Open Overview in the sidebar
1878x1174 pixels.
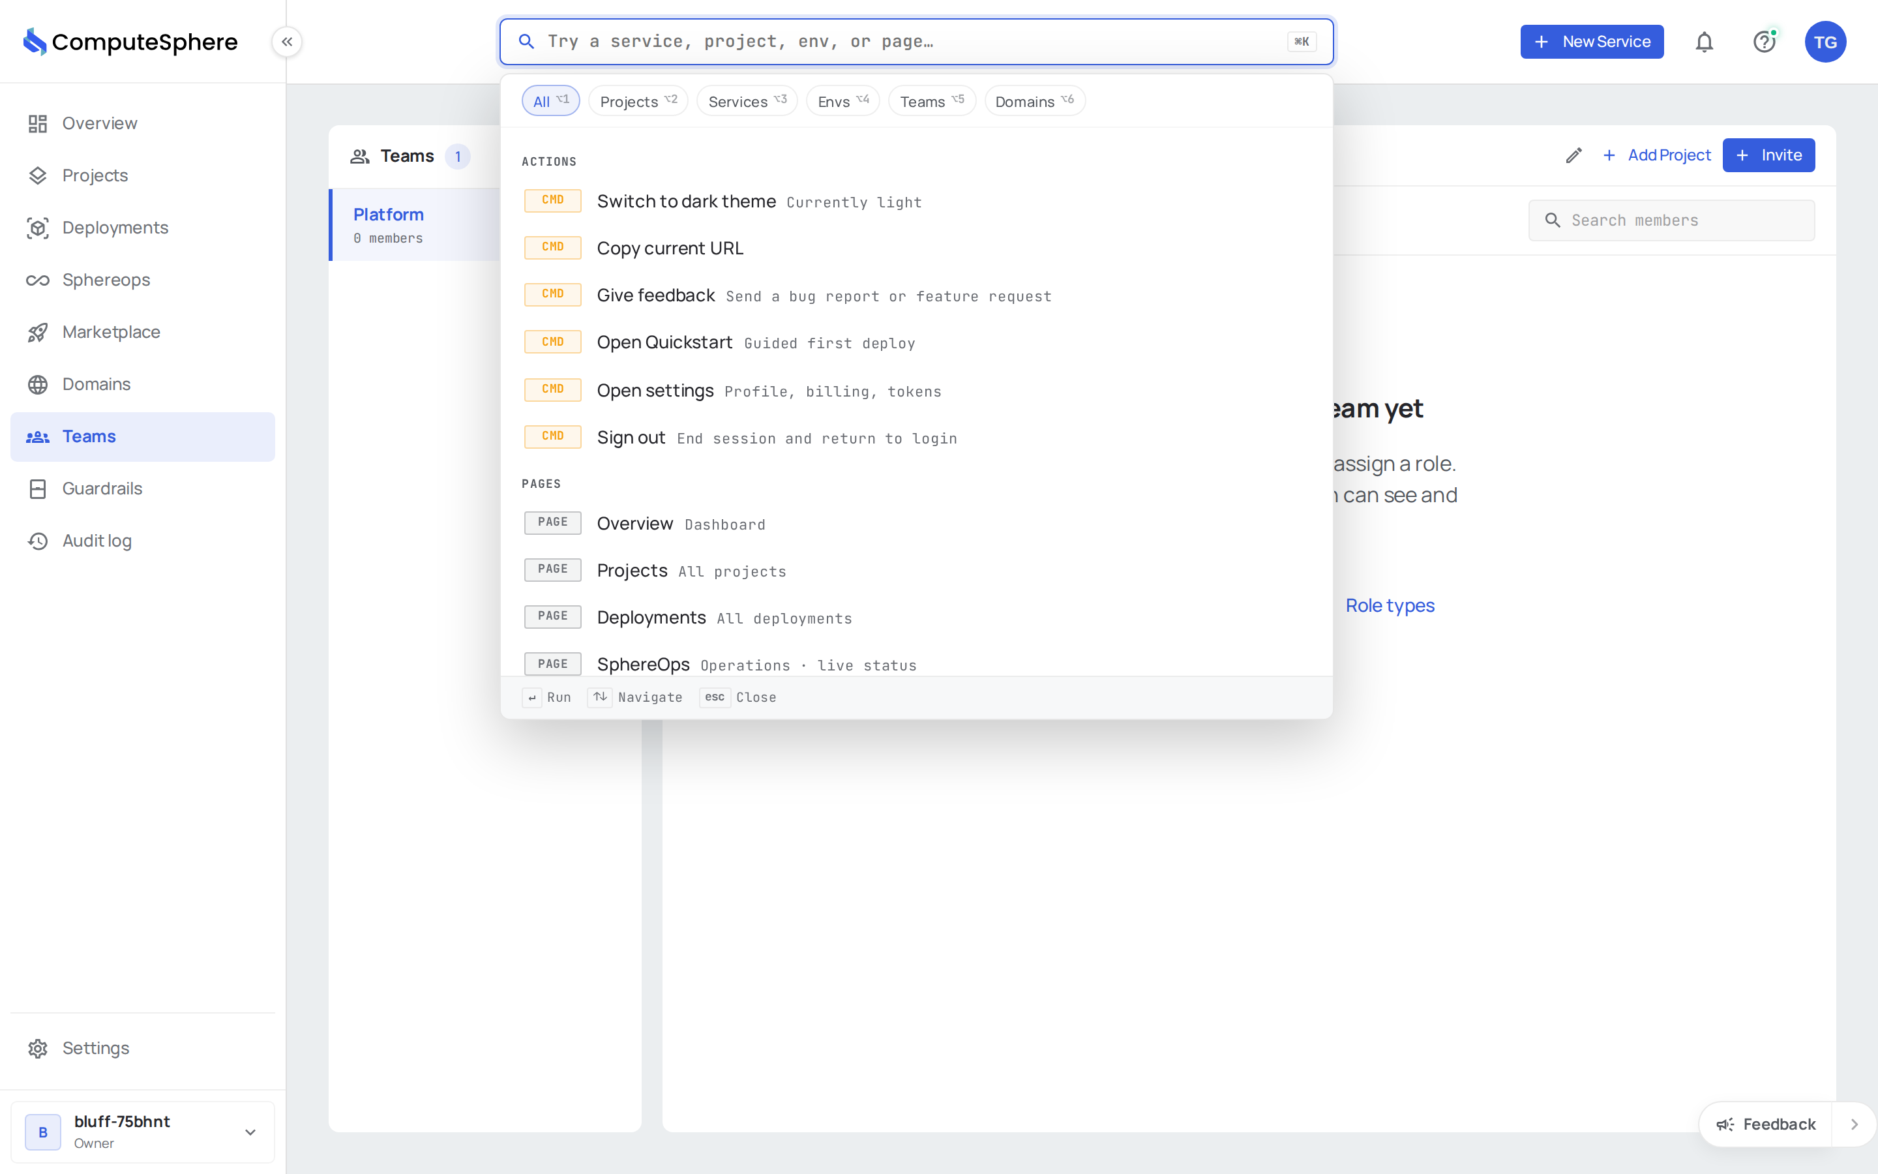143,123
